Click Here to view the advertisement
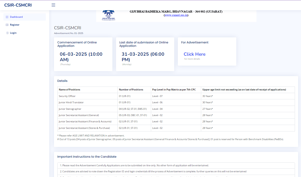The image size is (301, 177). [194, 54]
